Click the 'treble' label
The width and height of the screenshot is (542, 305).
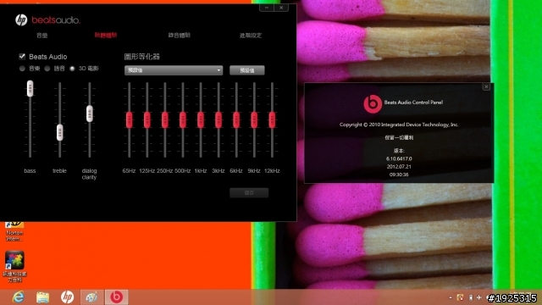(59, 171)
